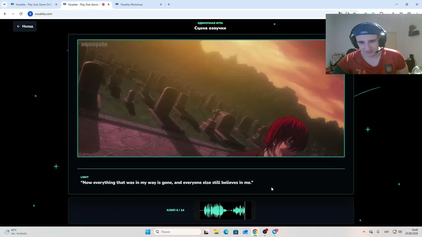Click the tray icon left of the microphone
This screenshot has width=422, height=237.
[x=371, y=232]
